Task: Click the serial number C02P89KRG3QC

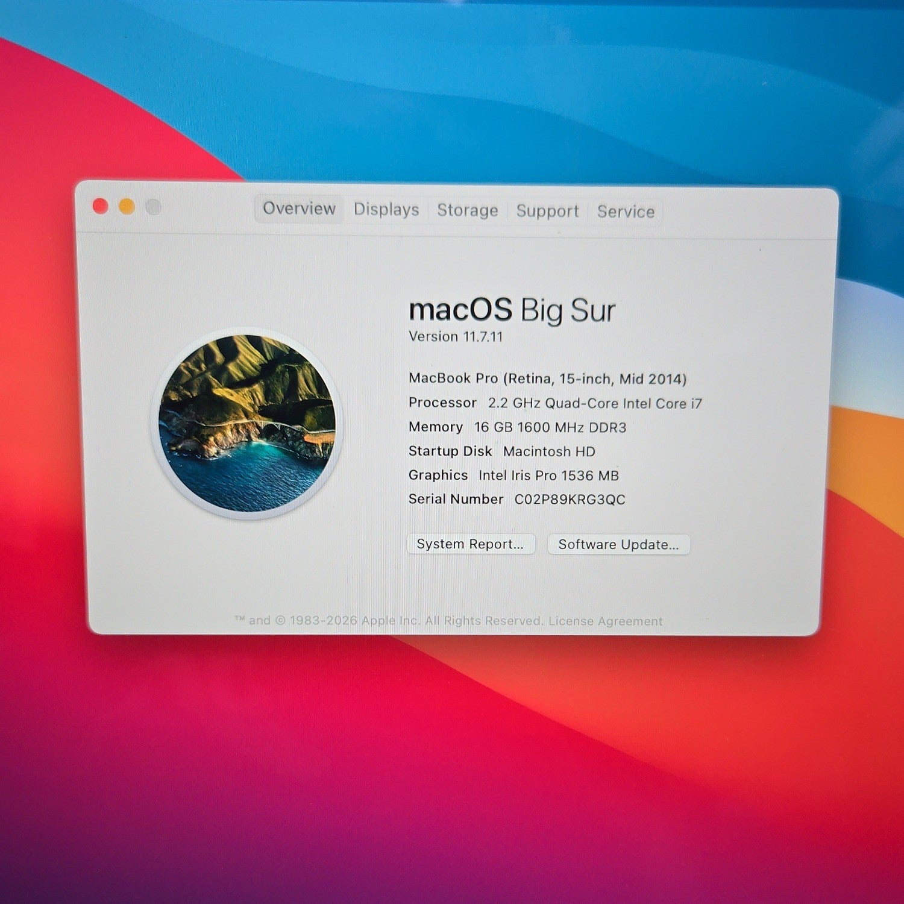Action: (570, 500)
